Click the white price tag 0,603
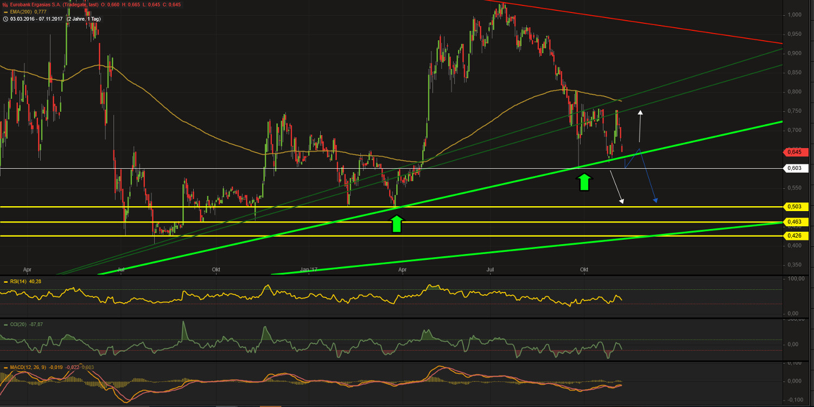814x407 pixels. click(x=797, y=168)
